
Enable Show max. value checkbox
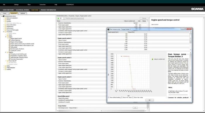[133, 97]
